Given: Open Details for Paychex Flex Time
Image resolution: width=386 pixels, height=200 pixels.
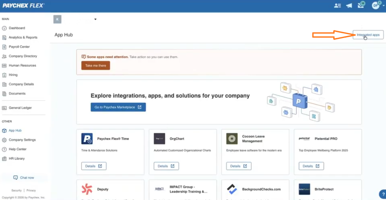Looking at the screenshot, I should coord(94,166).
